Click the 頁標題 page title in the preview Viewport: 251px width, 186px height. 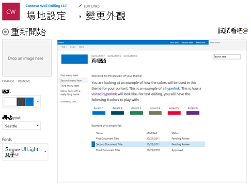click(x=99, y=61)
